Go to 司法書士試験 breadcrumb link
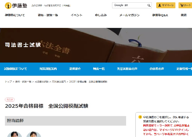192x137 pixels. click(42, 82)
